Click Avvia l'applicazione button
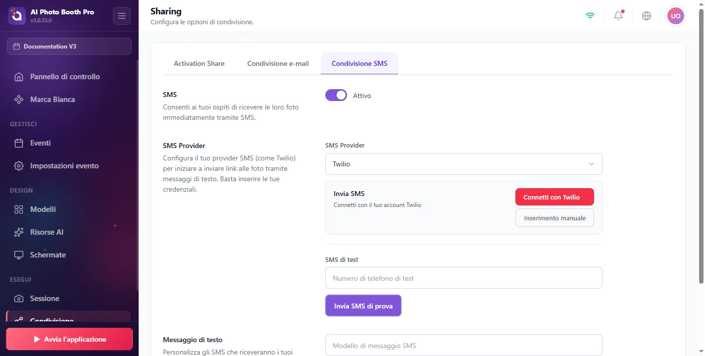Image resolution: width=705 pixels, height=356 pixels. coord(69,339)
